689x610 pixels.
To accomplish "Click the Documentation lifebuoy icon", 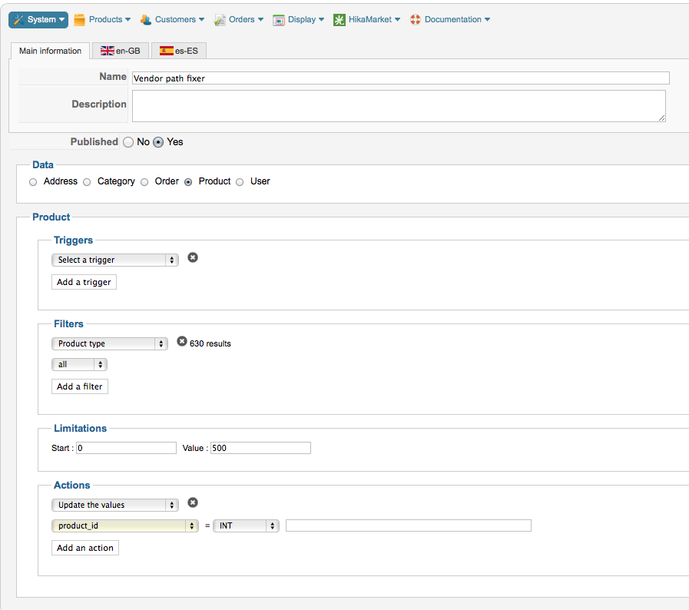I will 416,20.
